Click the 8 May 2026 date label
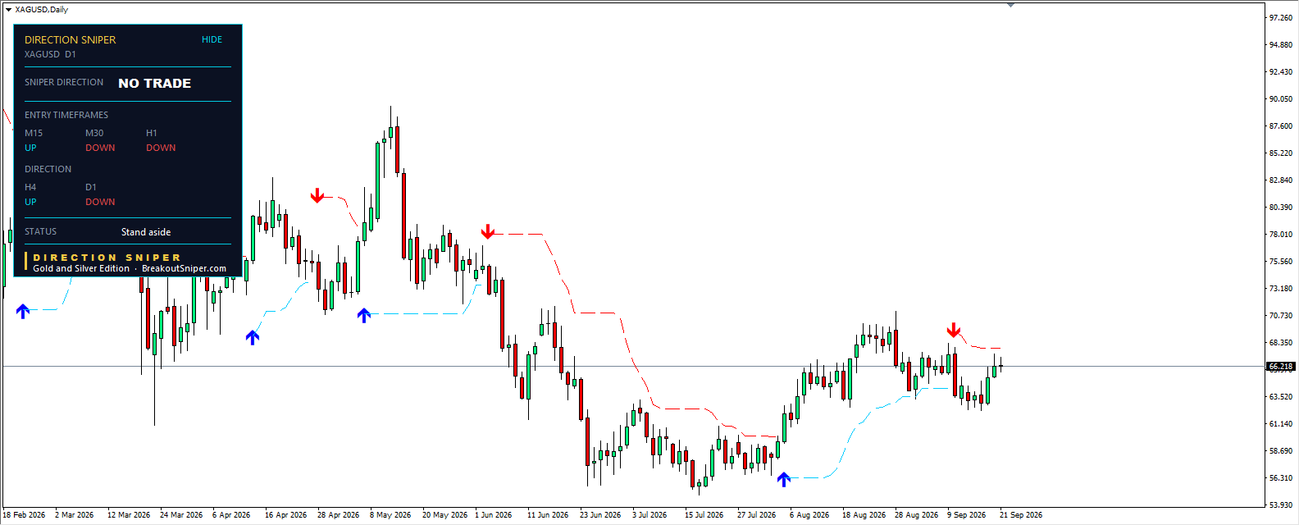Image resolution: width=1299 pixels, height=525 pixels. click(390, 515)
